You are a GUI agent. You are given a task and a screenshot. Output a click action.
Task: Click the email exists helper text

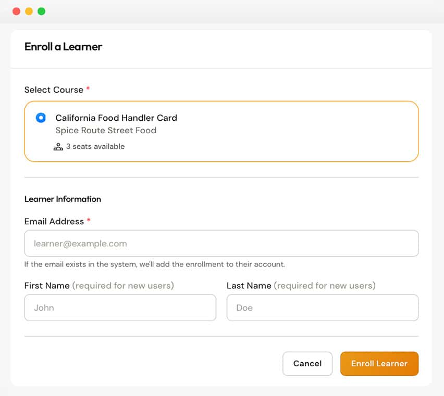[155, 264]
